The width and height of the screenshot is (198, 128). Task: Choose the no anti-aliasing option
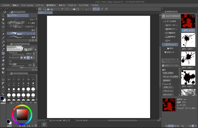(x=21, y=57)
